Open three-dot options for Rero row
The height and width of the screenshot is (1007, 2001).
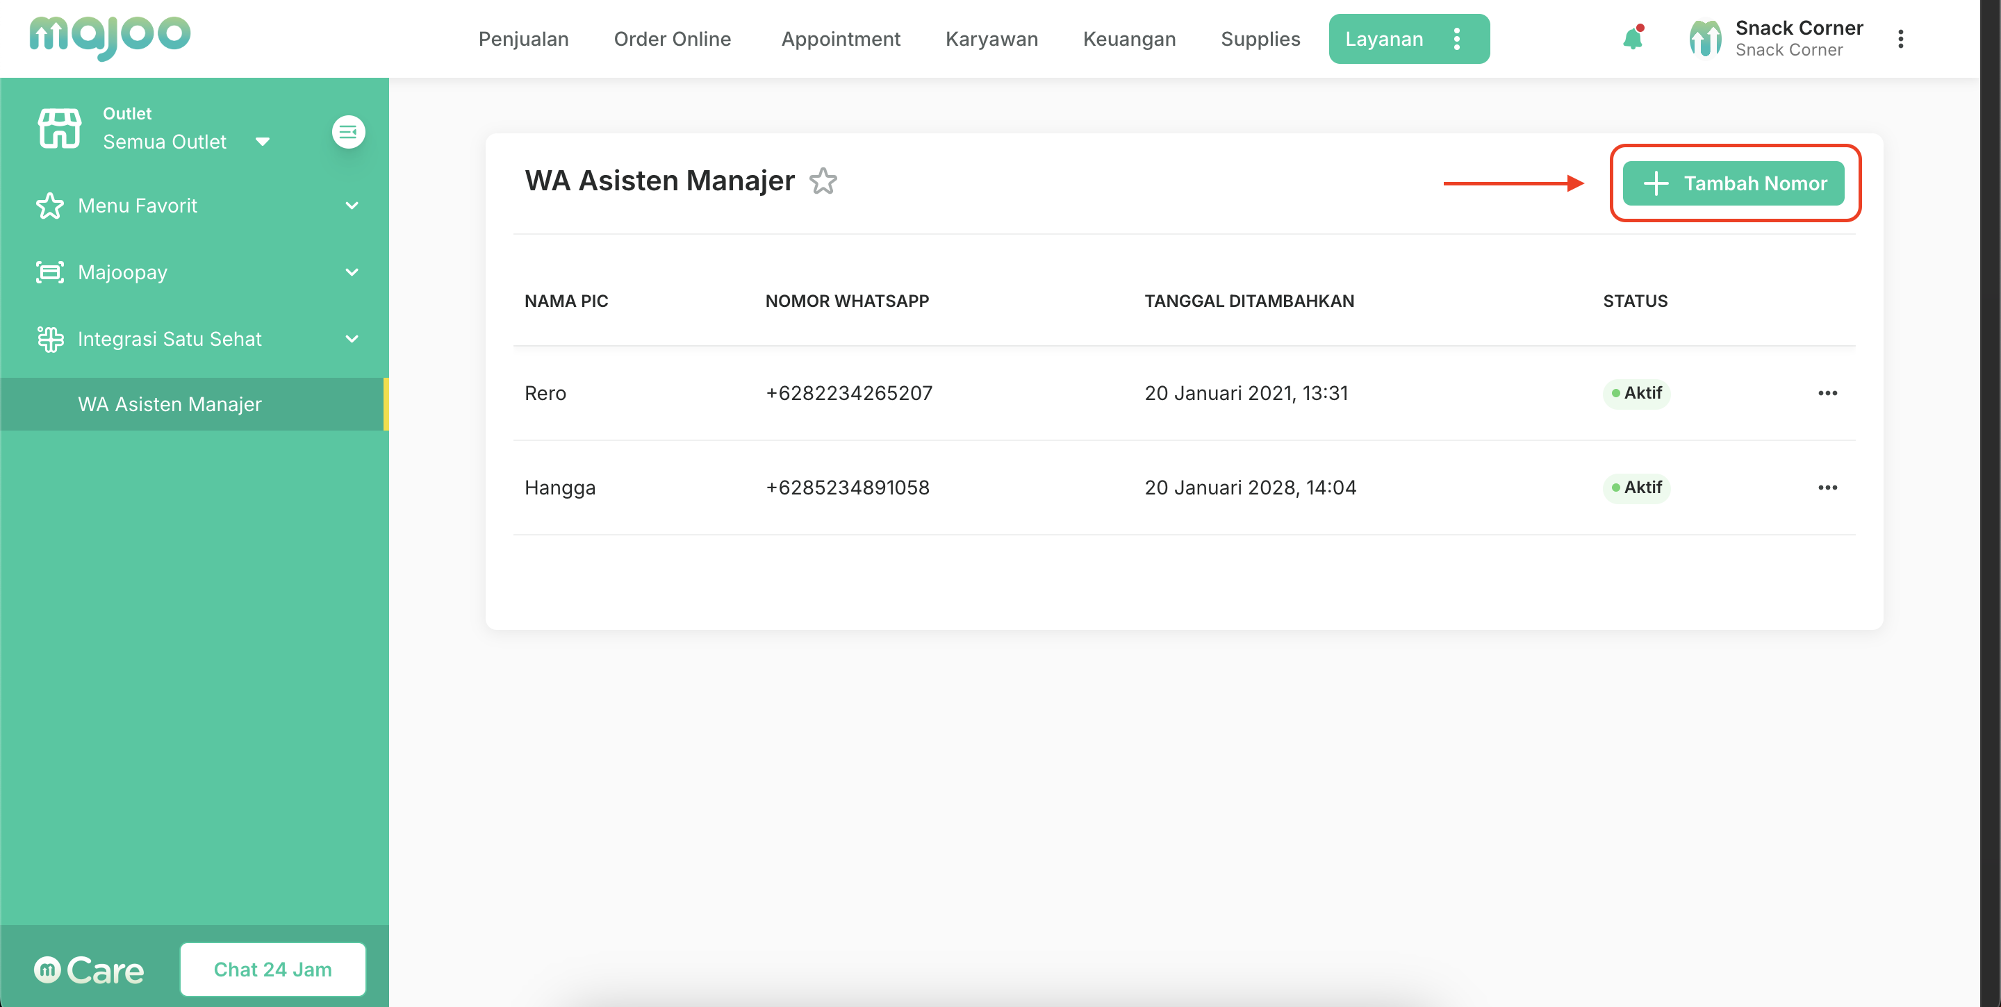pos(1827,393)
